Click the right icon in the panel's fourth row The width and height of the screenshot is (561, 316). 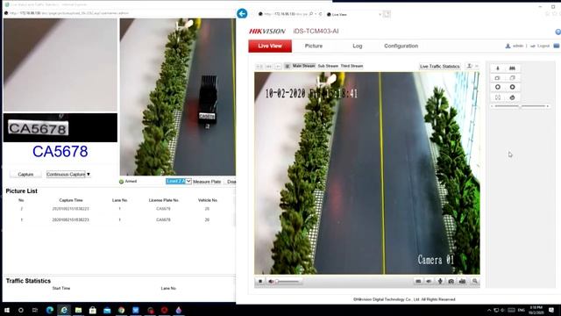[x=512, y=97]
